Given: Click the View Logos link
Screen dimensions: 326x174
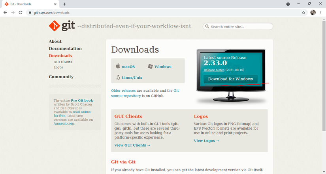Looking at the screenshot, I should (x=206, y=141).
